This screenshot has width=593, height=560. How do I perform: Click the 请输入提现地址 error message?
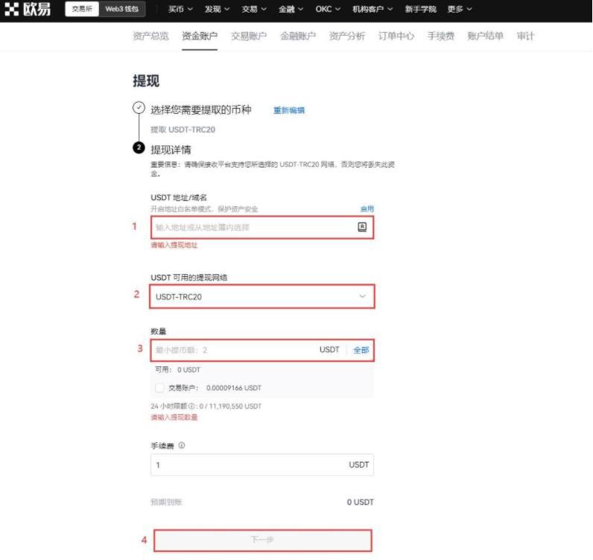click(174, 245)
